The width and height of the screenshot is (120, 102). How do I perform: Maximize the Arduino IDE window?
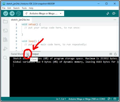coord(107,4)
